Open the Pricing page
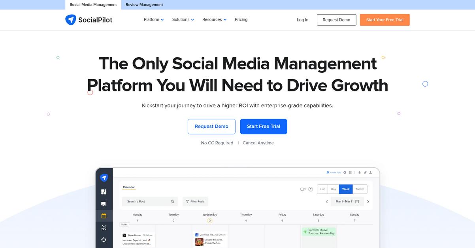 pos(241,19)
